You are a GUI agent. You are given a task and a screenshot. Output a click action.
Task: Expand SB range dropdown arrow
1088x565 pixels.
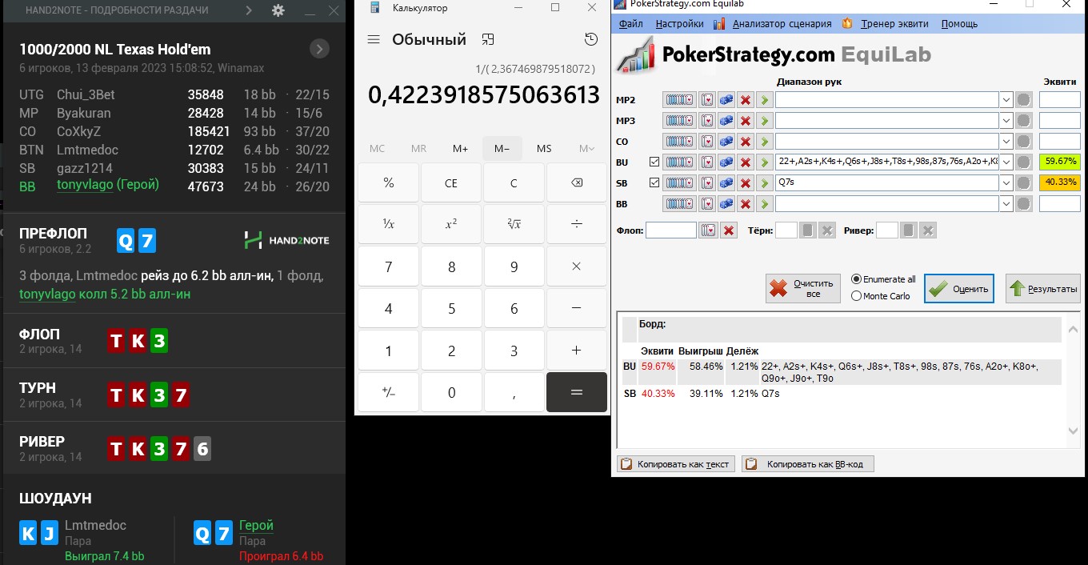pos(1006,183)
